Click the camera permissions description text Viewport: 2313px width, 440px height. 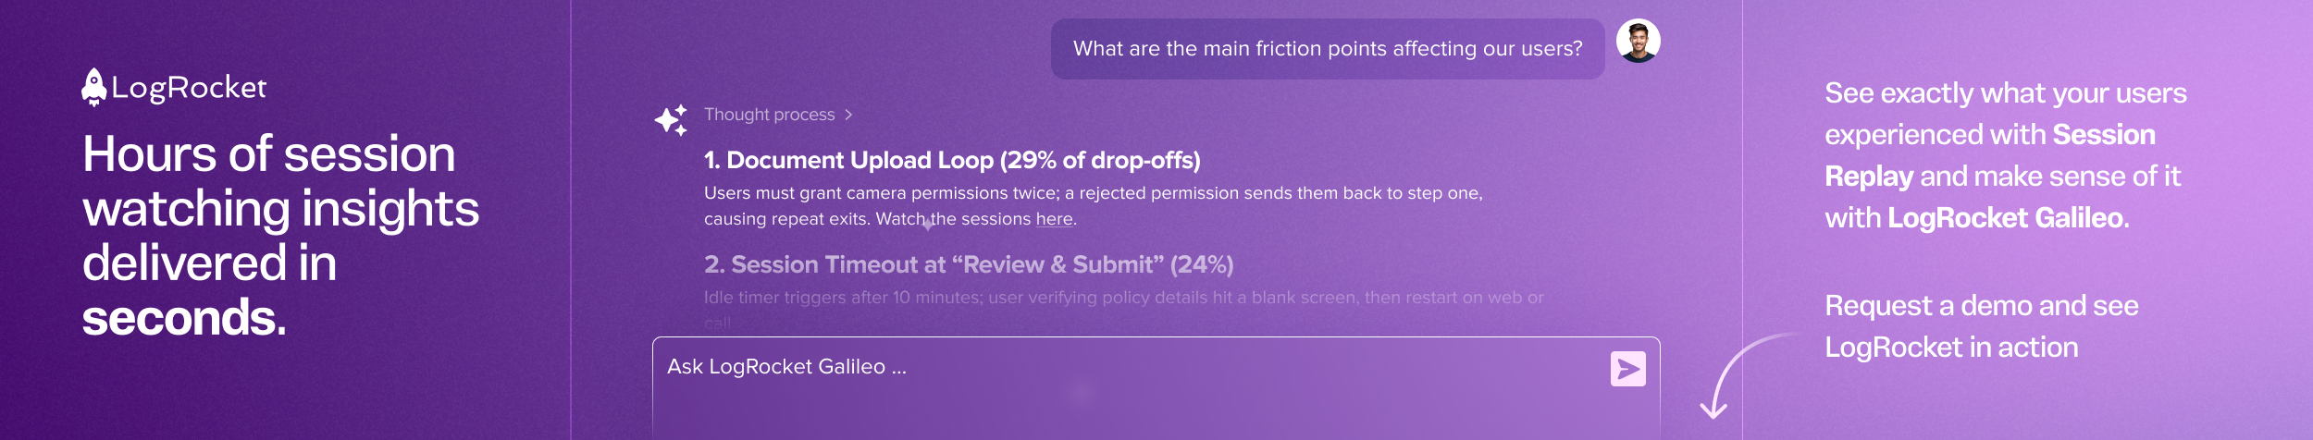click(1092, 193)
